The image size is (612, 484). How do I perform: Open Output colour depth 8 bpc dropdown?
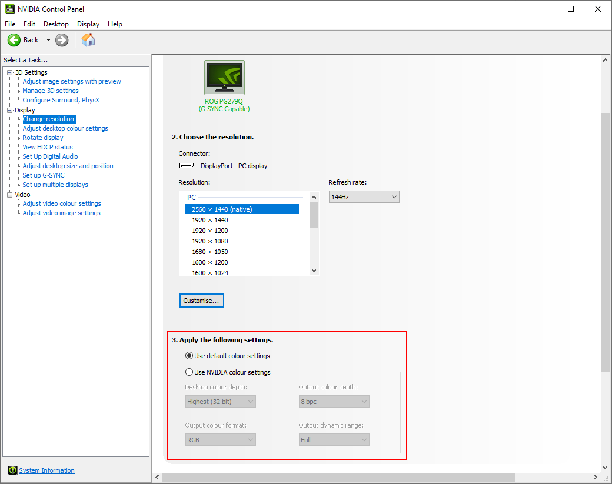[x=334, y=402]
